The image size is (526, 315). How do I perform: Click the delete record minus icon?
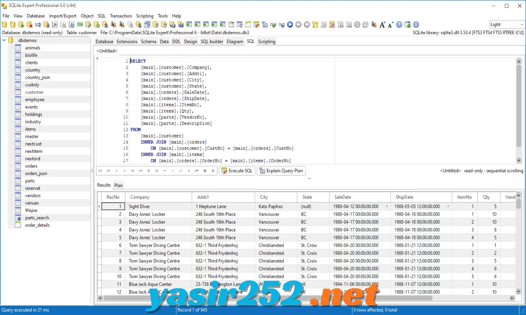(x=165, y=171)
